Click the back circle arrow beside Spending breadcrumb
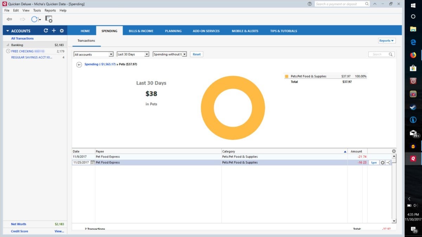 (79, 65)
